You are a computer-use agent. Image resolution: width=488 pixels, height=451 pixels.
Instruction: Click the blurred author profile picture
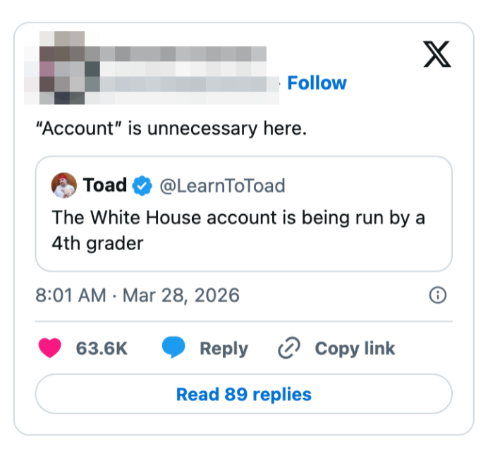[61, 67]
